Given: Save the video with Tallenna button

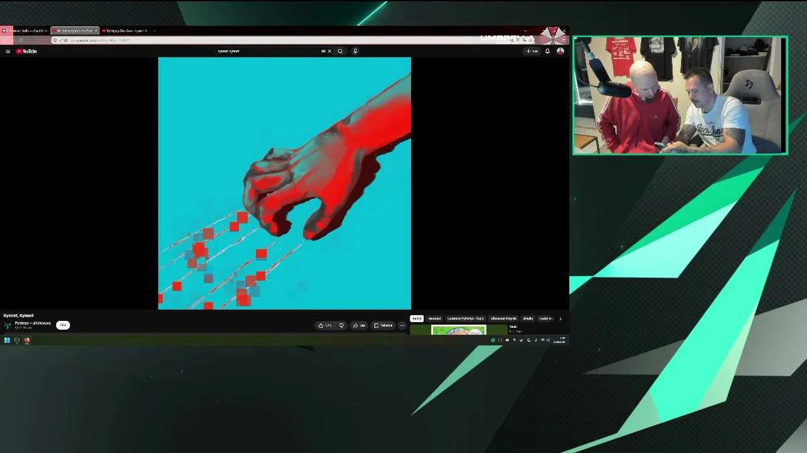Looking at the screenshot, I should tap(383, 325).
